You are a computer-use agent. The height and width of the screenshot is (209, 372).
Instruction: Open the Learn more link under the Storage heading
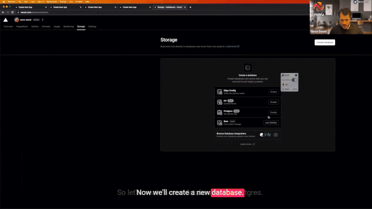(x=232, y=46)
